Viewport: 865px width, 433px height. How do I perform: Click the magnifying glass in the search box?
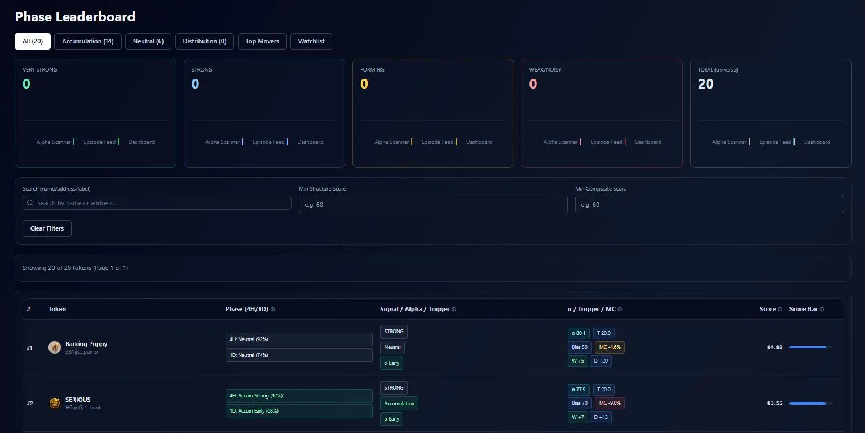pyautogui.click(x=30, y=202)
